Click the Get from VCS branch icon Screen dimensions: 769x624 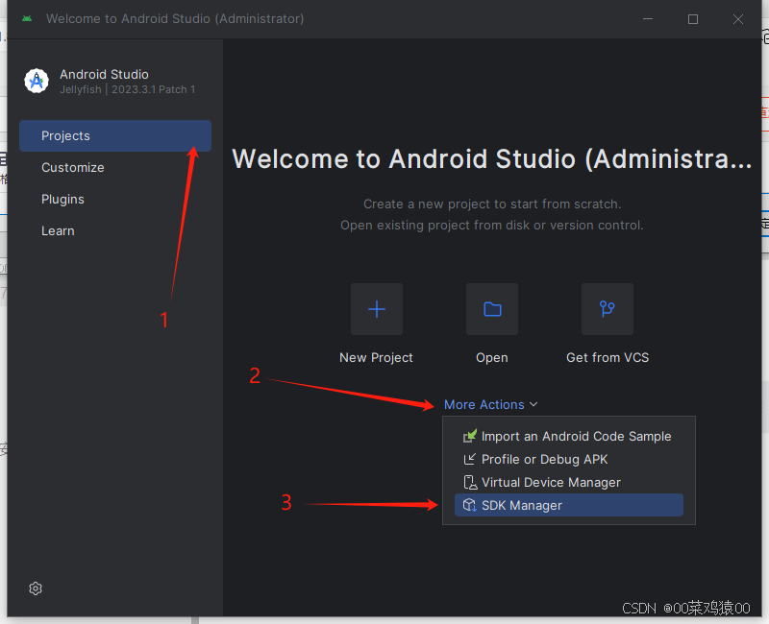pyautogui.click(x=608, y=309)
